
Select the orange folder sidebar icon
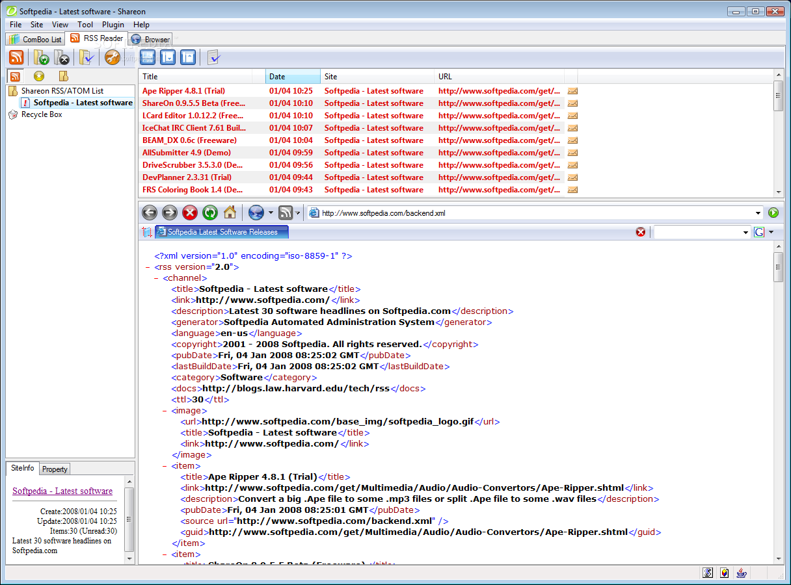[x=64, y=76]
